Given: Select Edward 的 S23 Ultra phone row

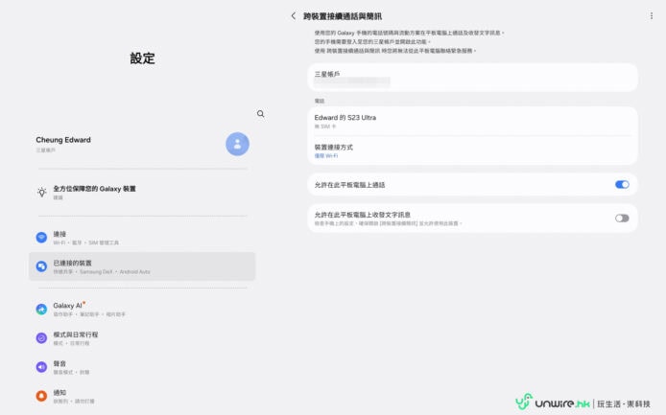Looking at the screenshot, I should pos(472,122).
